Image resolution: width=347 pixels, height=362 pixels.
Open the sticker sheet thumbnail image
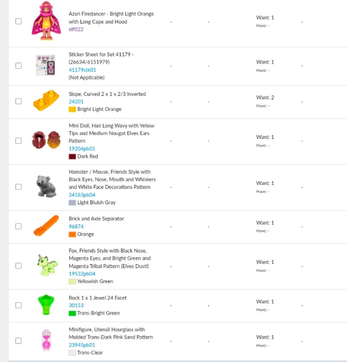click(45, 66)
